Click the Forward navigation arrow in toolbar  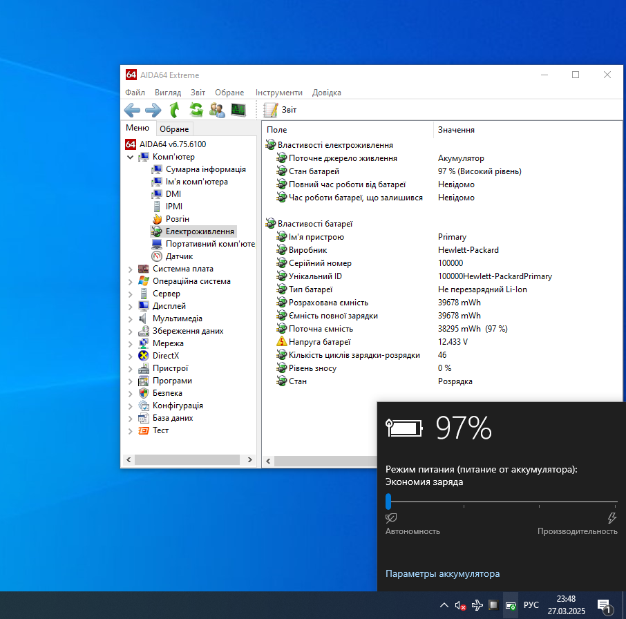pos(153,110)
